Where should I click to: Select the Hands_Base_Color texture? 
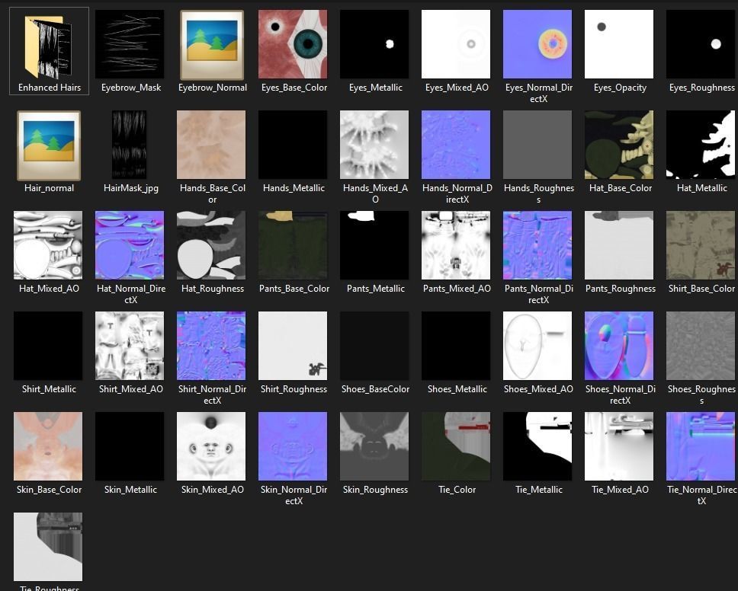tap(211, 145)
